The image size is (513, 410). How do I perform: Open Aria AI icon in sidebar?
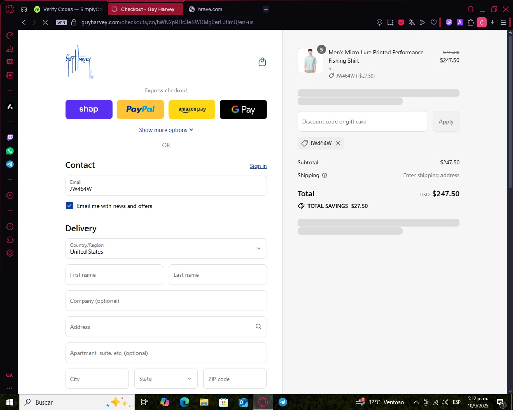click(x=10, y=107)
